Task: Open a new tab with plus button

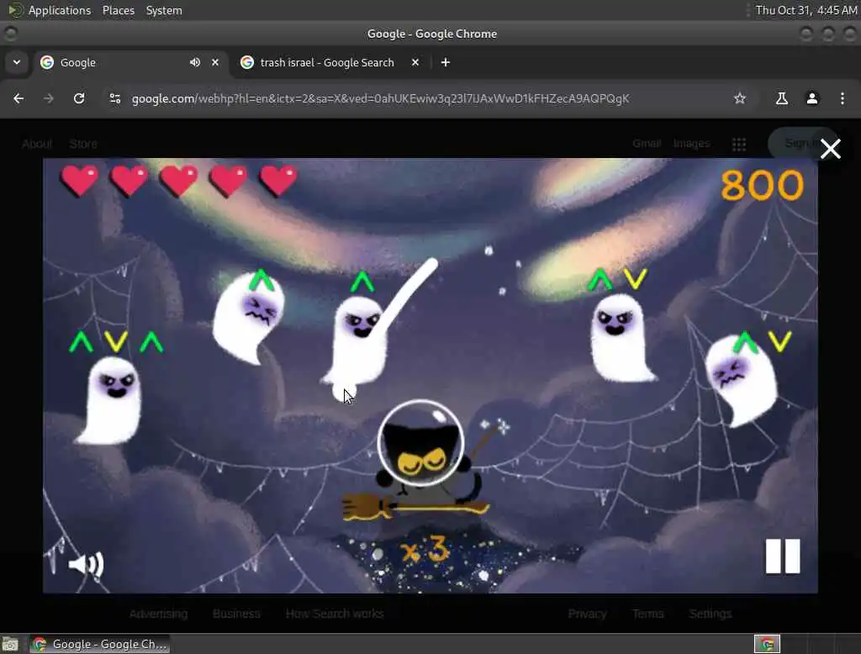Action: (446, 62)
